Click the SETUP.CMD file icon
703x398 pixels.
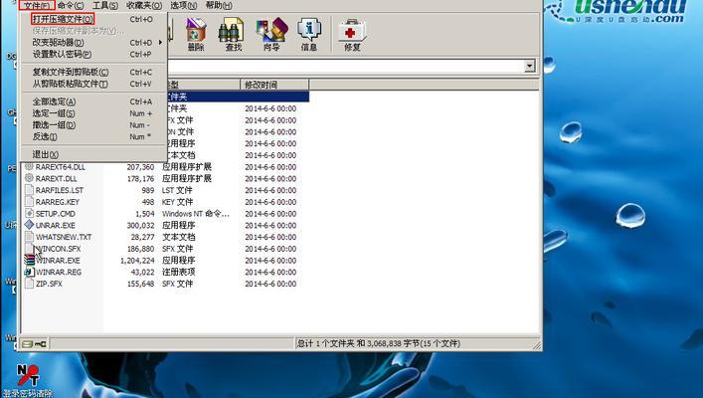29,214
